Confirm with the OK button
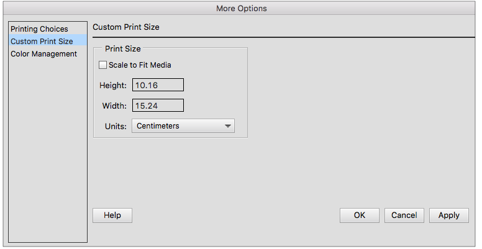 point(359,215)
